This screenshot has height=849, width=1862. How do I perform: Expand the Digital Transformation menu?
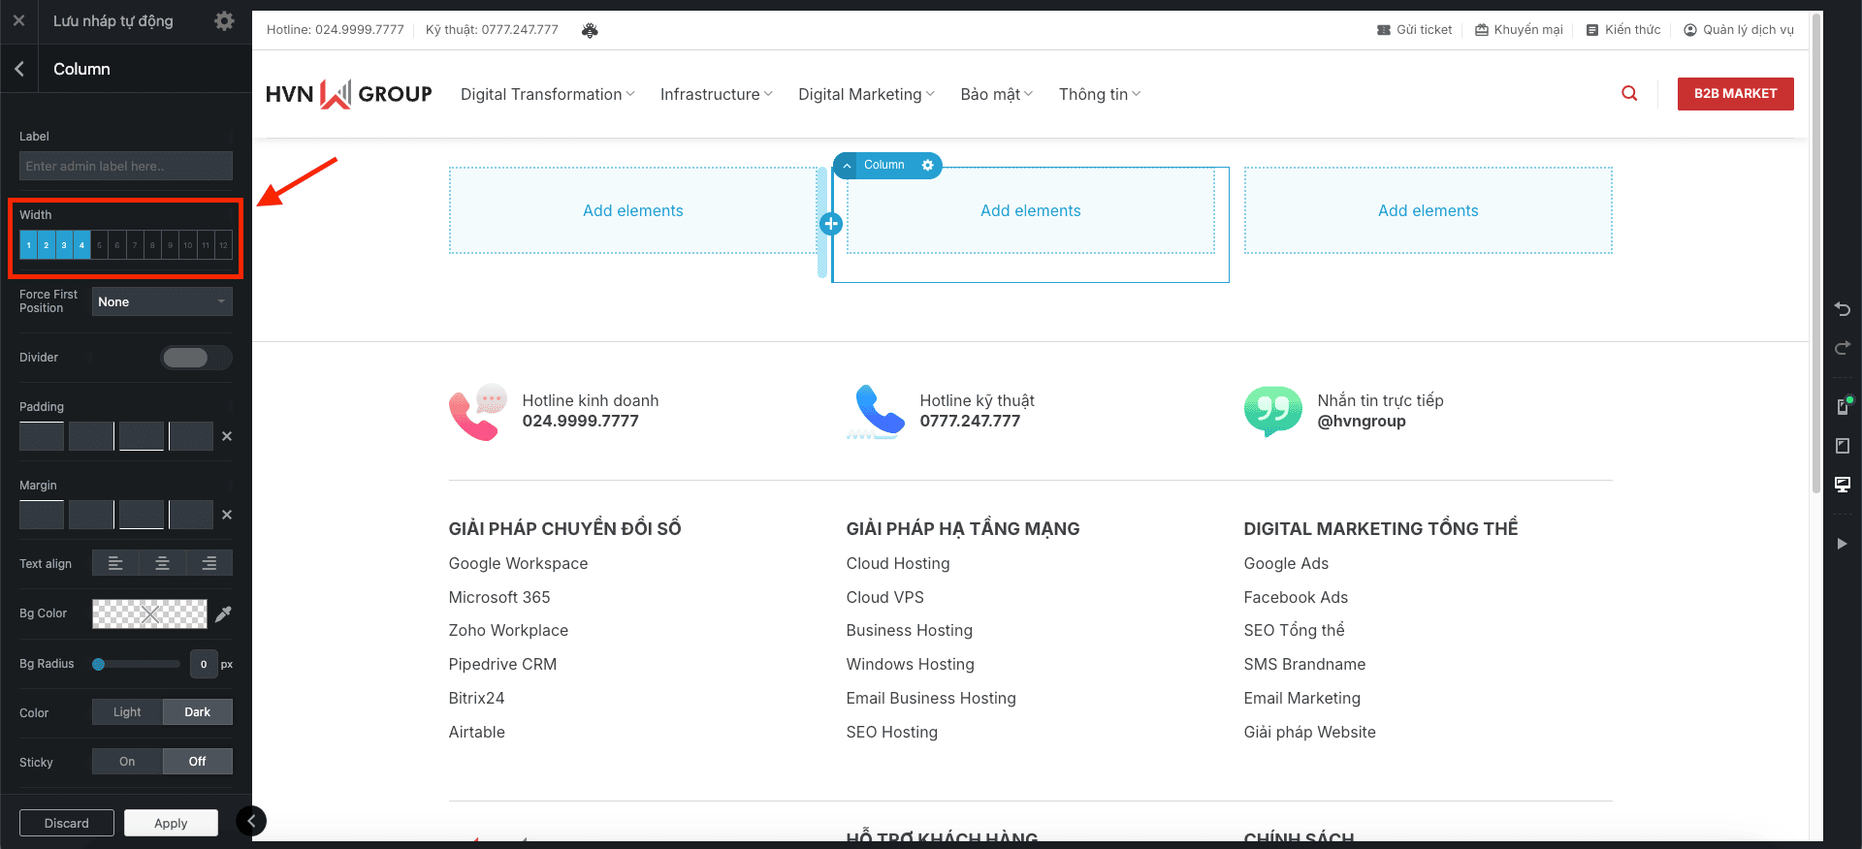[547, 94]
